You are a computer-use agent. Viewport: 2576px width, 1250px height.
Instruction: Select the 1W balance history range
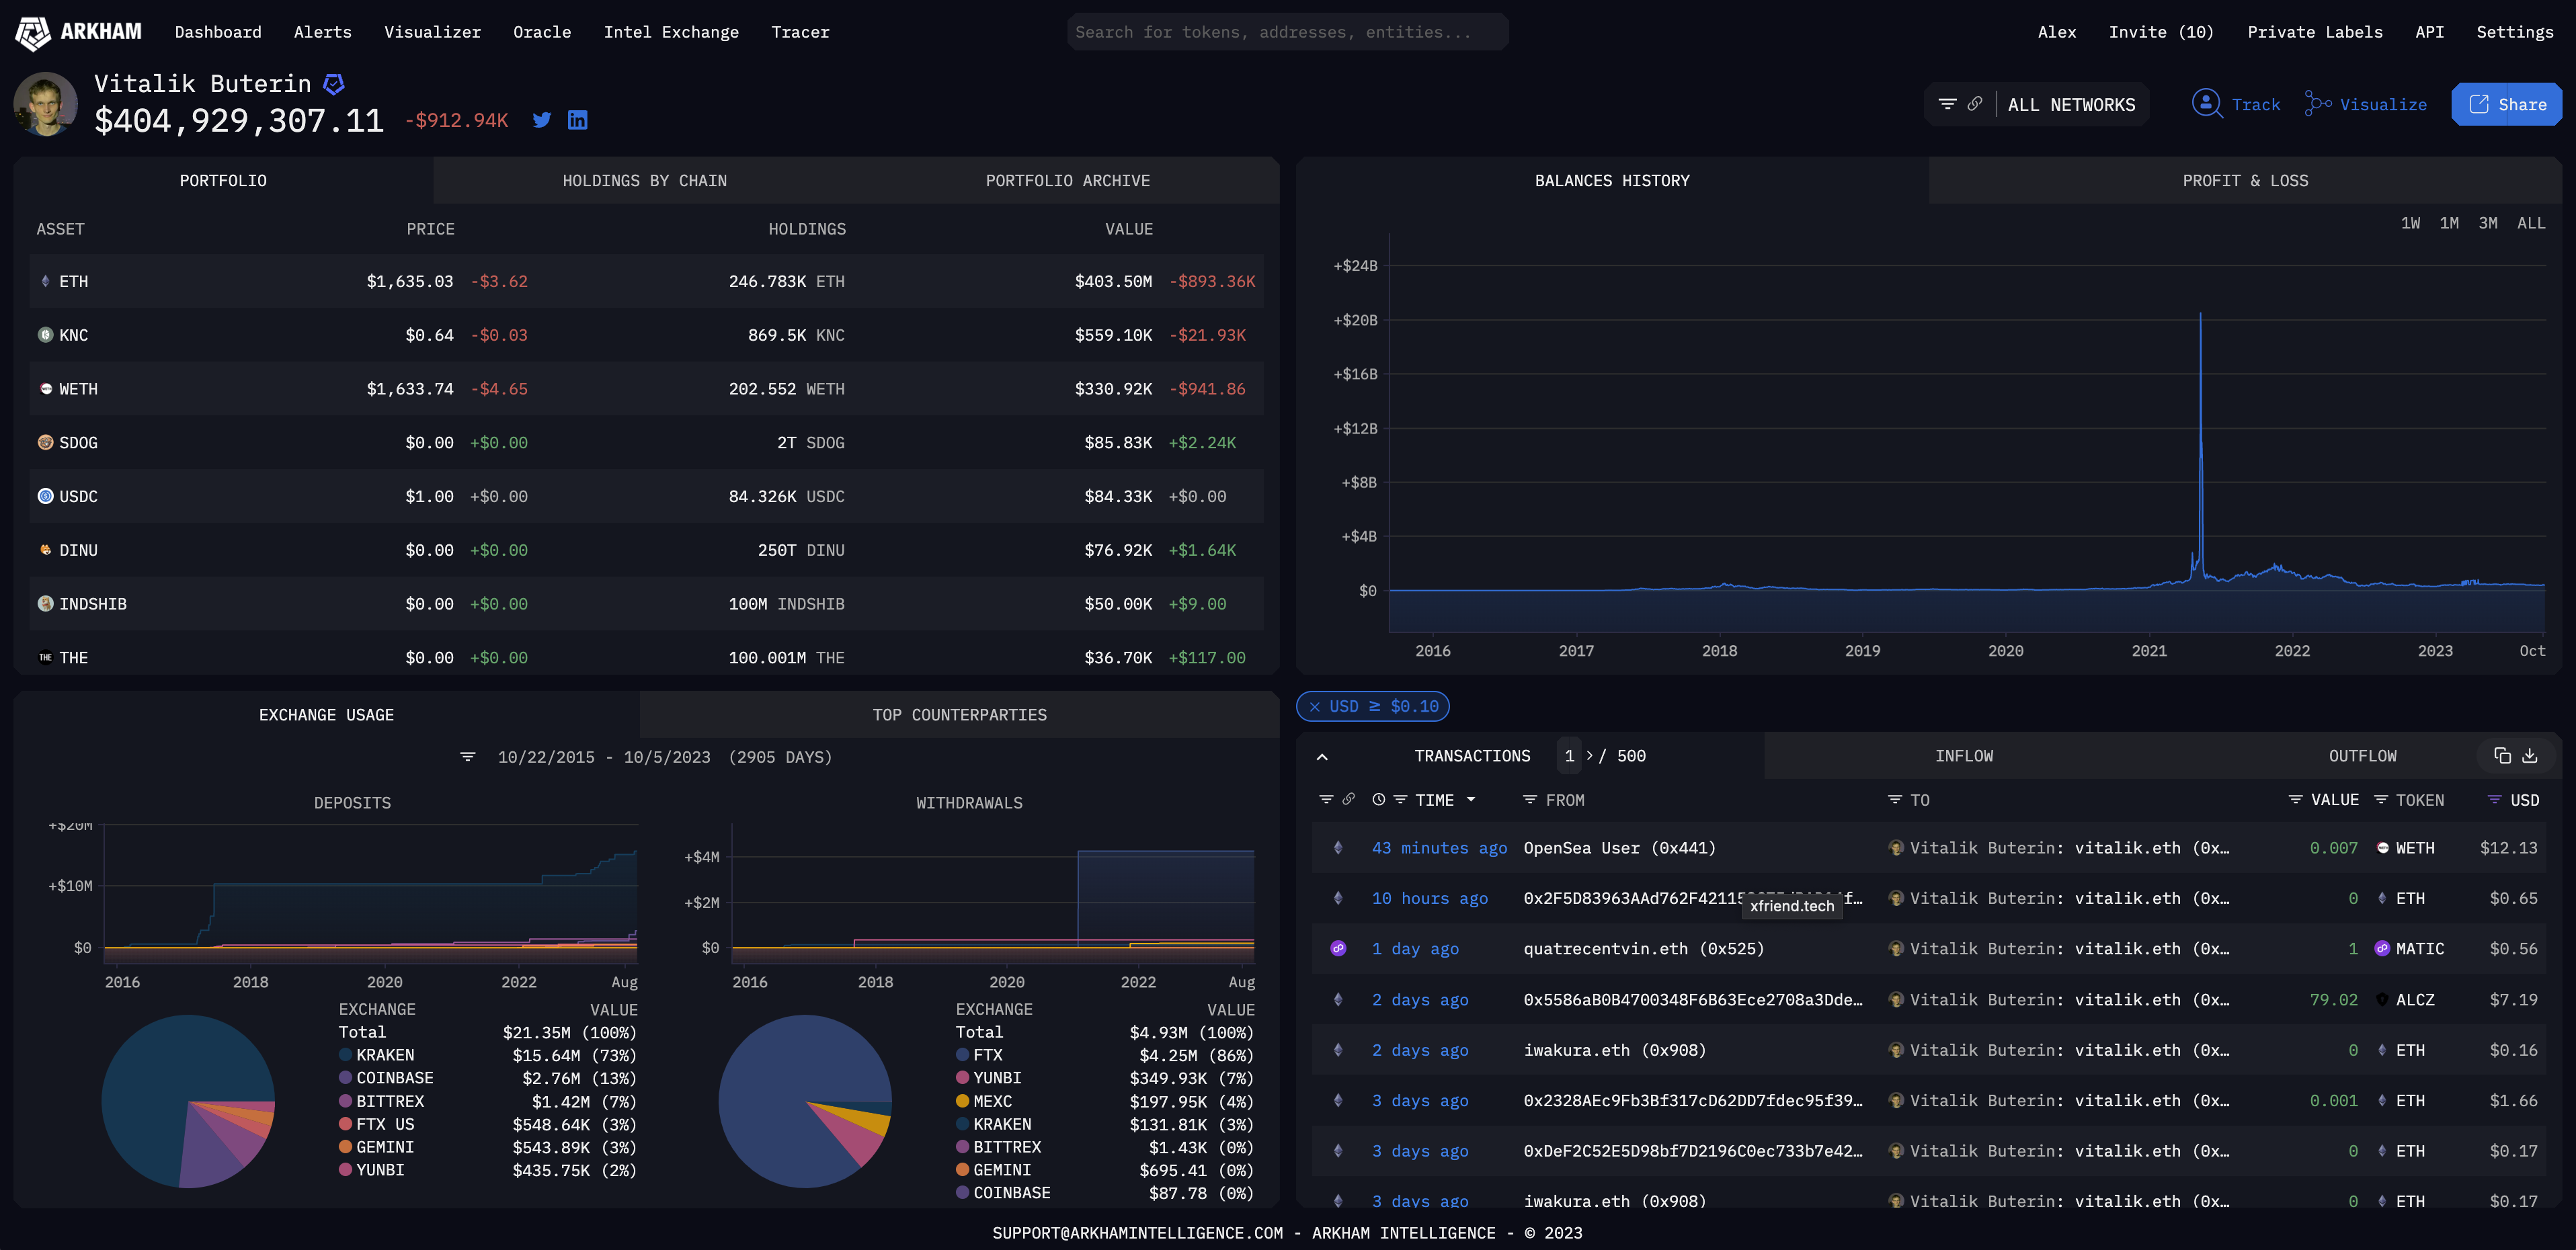click(2410, 223)
